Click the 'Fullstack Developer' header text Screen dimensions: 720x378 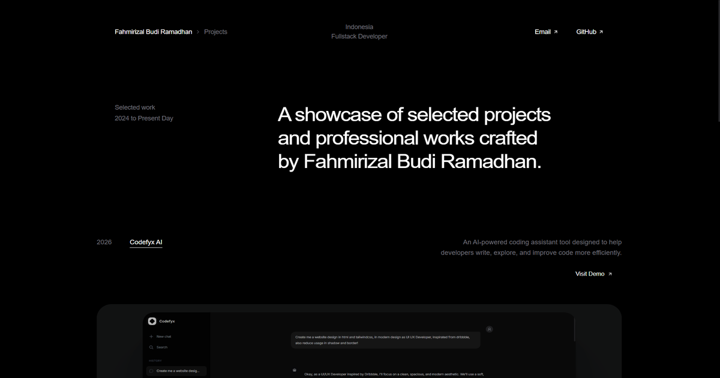[359, 37]
